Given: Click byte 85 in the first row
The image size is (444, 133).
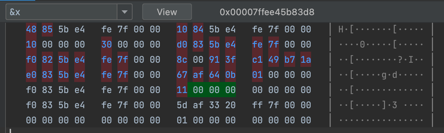Looking at the screenshot, I should click(47, 29).
